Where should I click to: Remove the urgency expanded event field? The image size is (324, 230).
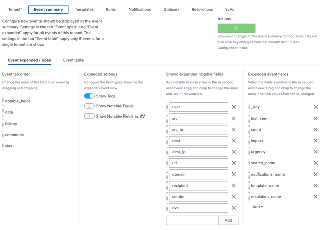[316, 152]
